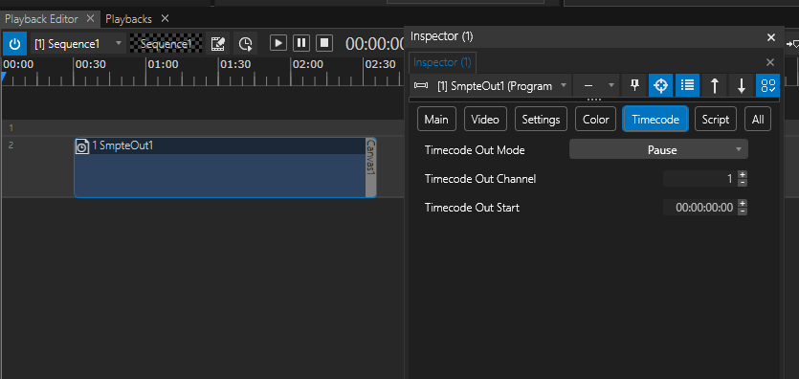Increase Timecode Out Start with plus
Screen dimensions: 799x379
[743, 204]
